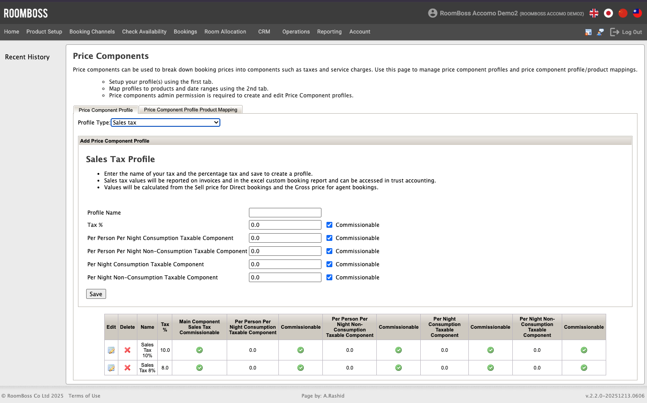The image size is (647, 403).
Task: Click the user profile avatar icon
Action: click(x=433, y=13)
